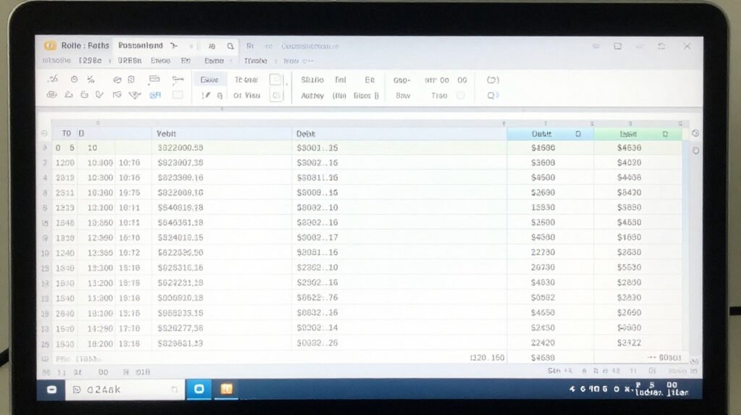Open the filter dropdown in the green column header
This screenshot has width=741, height=415.
[665, 134]
